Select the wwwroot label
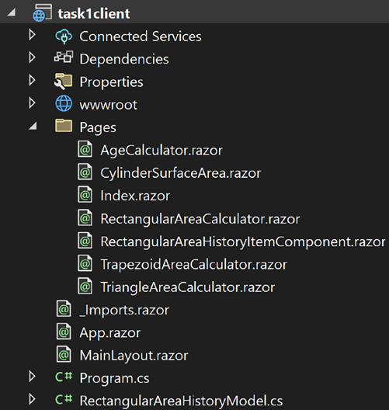389x410 pixels. (x=108, y=105)
